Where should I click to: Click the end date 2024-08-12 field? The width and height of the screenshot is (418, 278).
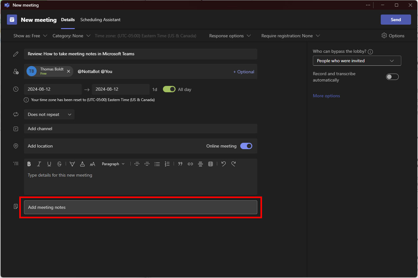tap(121, 89)
